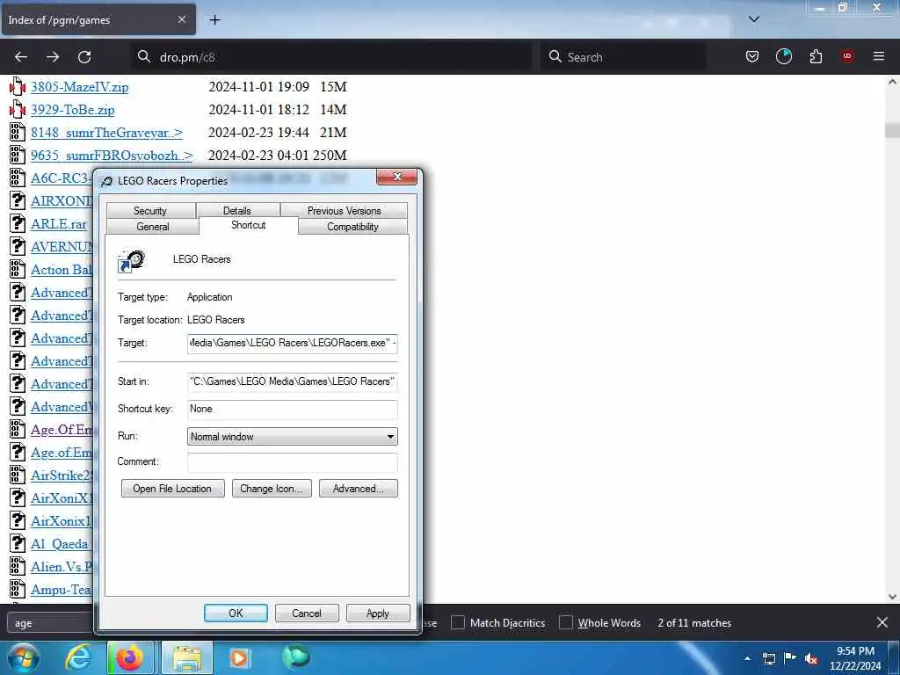Toggle the Match Diacritics checkbox
The height and width of the screenshot is (675, 900).
(x=457, y=622)
